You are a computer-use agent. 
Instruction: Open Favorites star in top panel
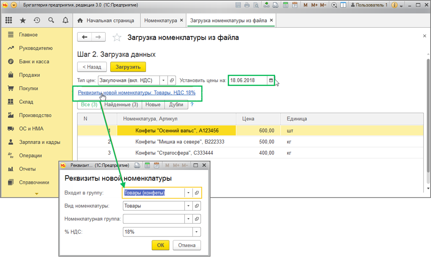tap(23, 20)
